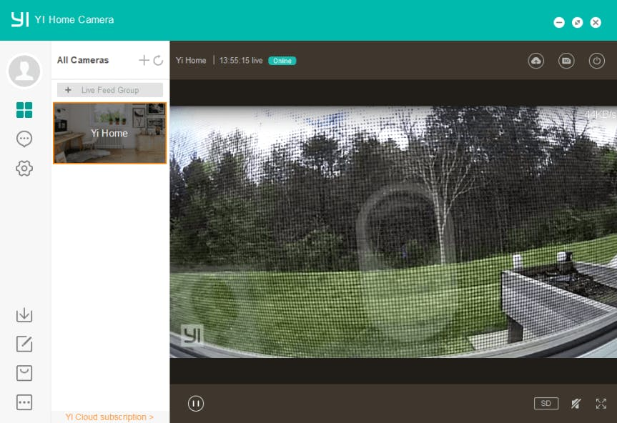Open the settings gear in sidebar
Image resolution: width=617 pixels, height=423 pixels.
tap(24, 168)
